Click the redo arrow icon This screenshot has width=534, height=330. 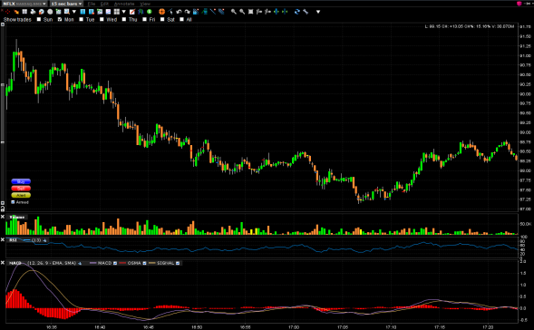pyautogui.click(x=188, y=12)
